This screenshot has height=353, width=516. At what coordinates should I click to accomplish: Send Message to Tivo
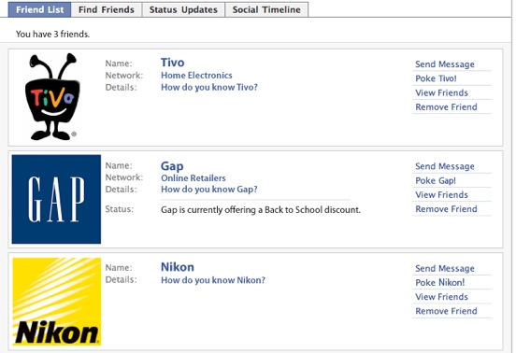tap(445, 64)
